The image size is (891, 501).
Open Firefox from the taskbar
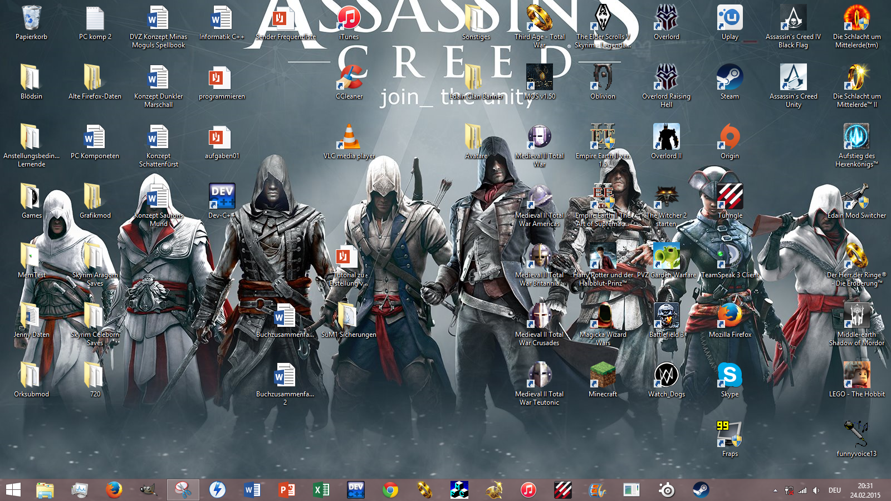114,490
